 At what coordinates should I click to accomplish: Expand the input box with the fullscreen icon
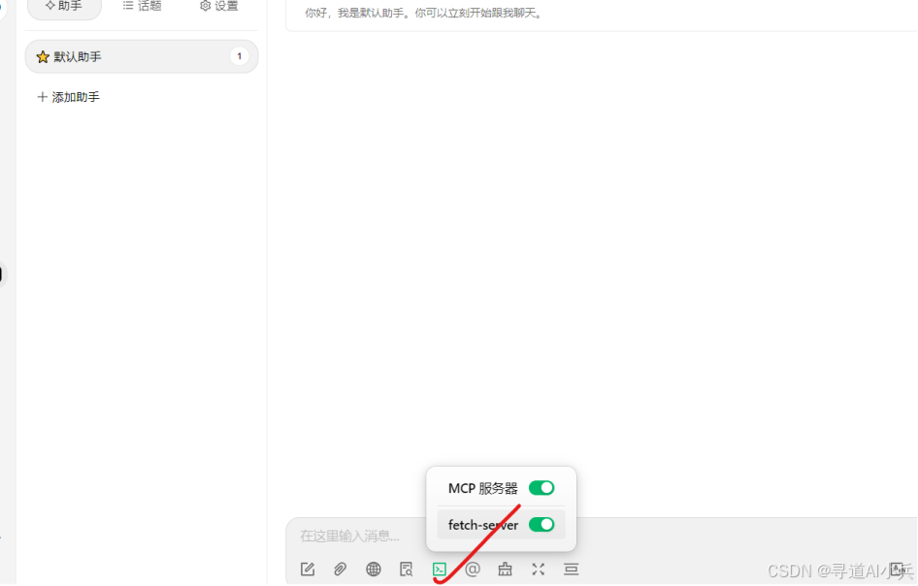539,570
